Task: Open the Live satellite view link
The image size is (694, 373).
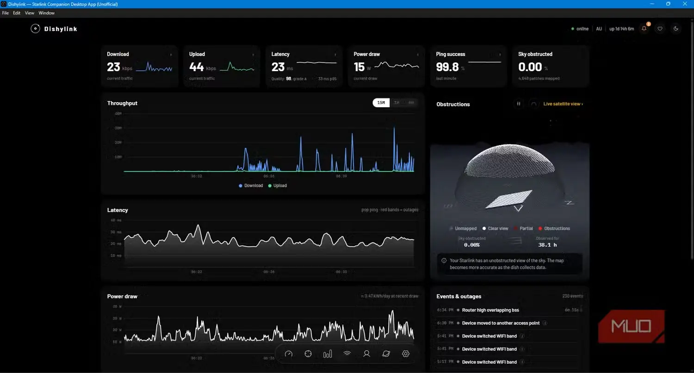Action: [563, 104]
